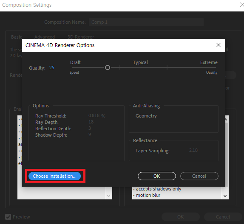Viewport: 244px width, 224px height.
Task: Click the Typical label on the quality slider
Action: [x=140, y=62]
